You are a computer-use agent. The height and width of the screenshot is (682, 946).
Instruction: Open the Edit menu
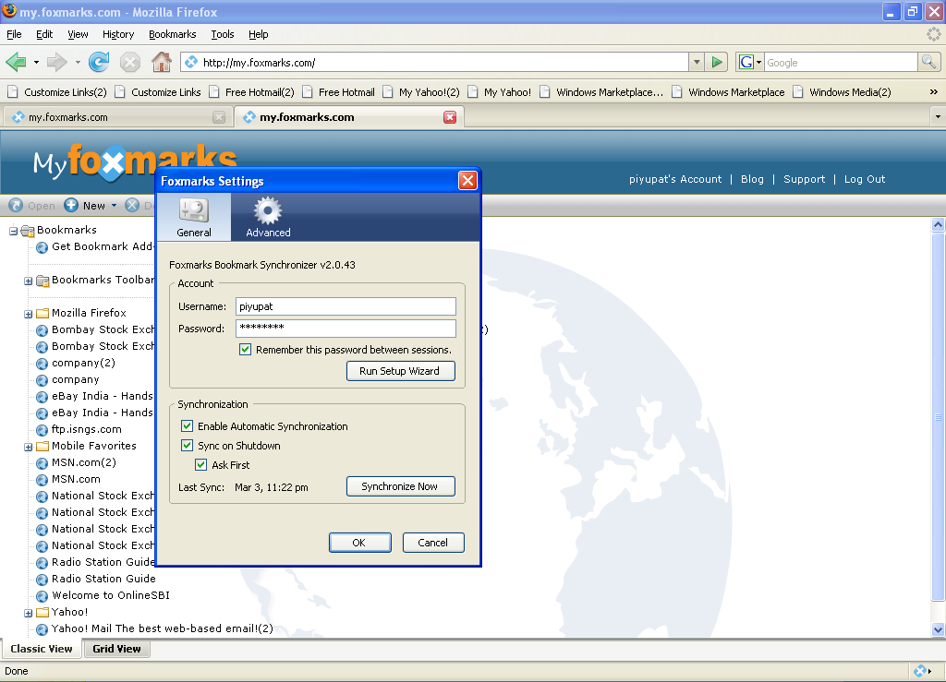point(44,34)
